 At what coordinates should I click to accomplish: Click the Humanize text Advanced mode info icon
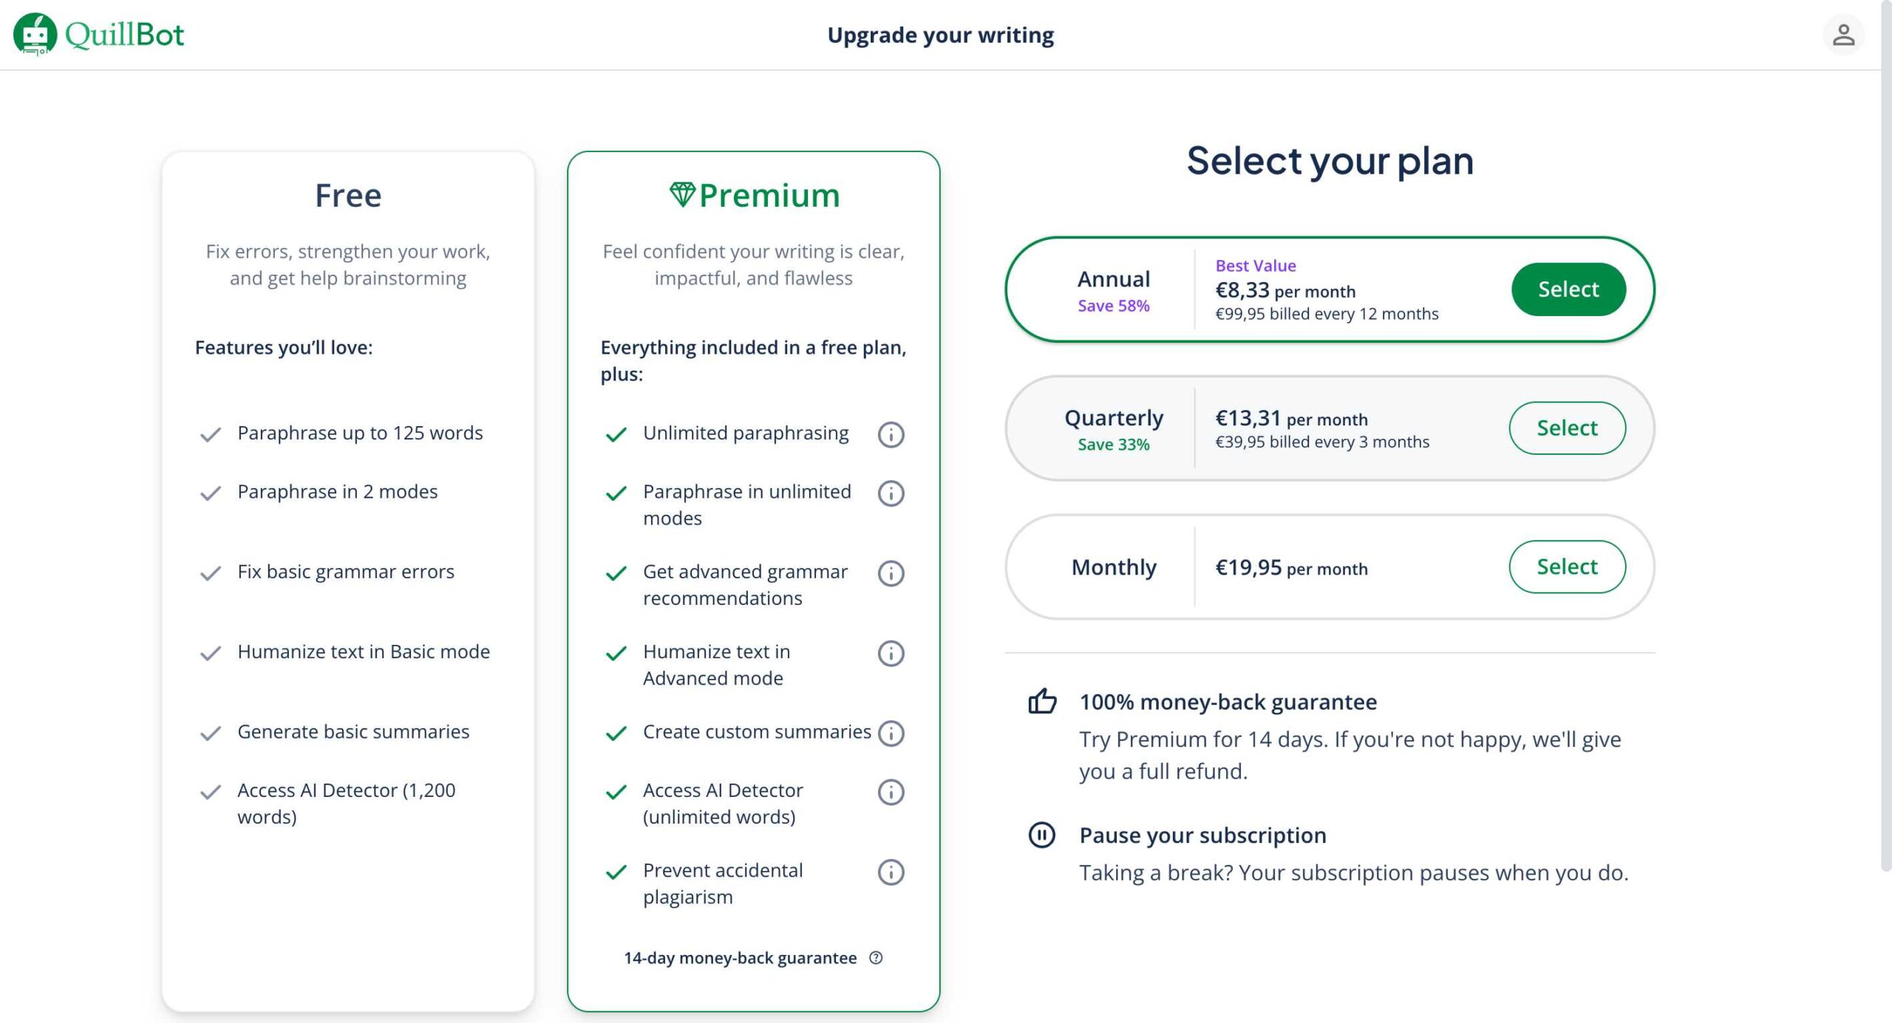891,654
